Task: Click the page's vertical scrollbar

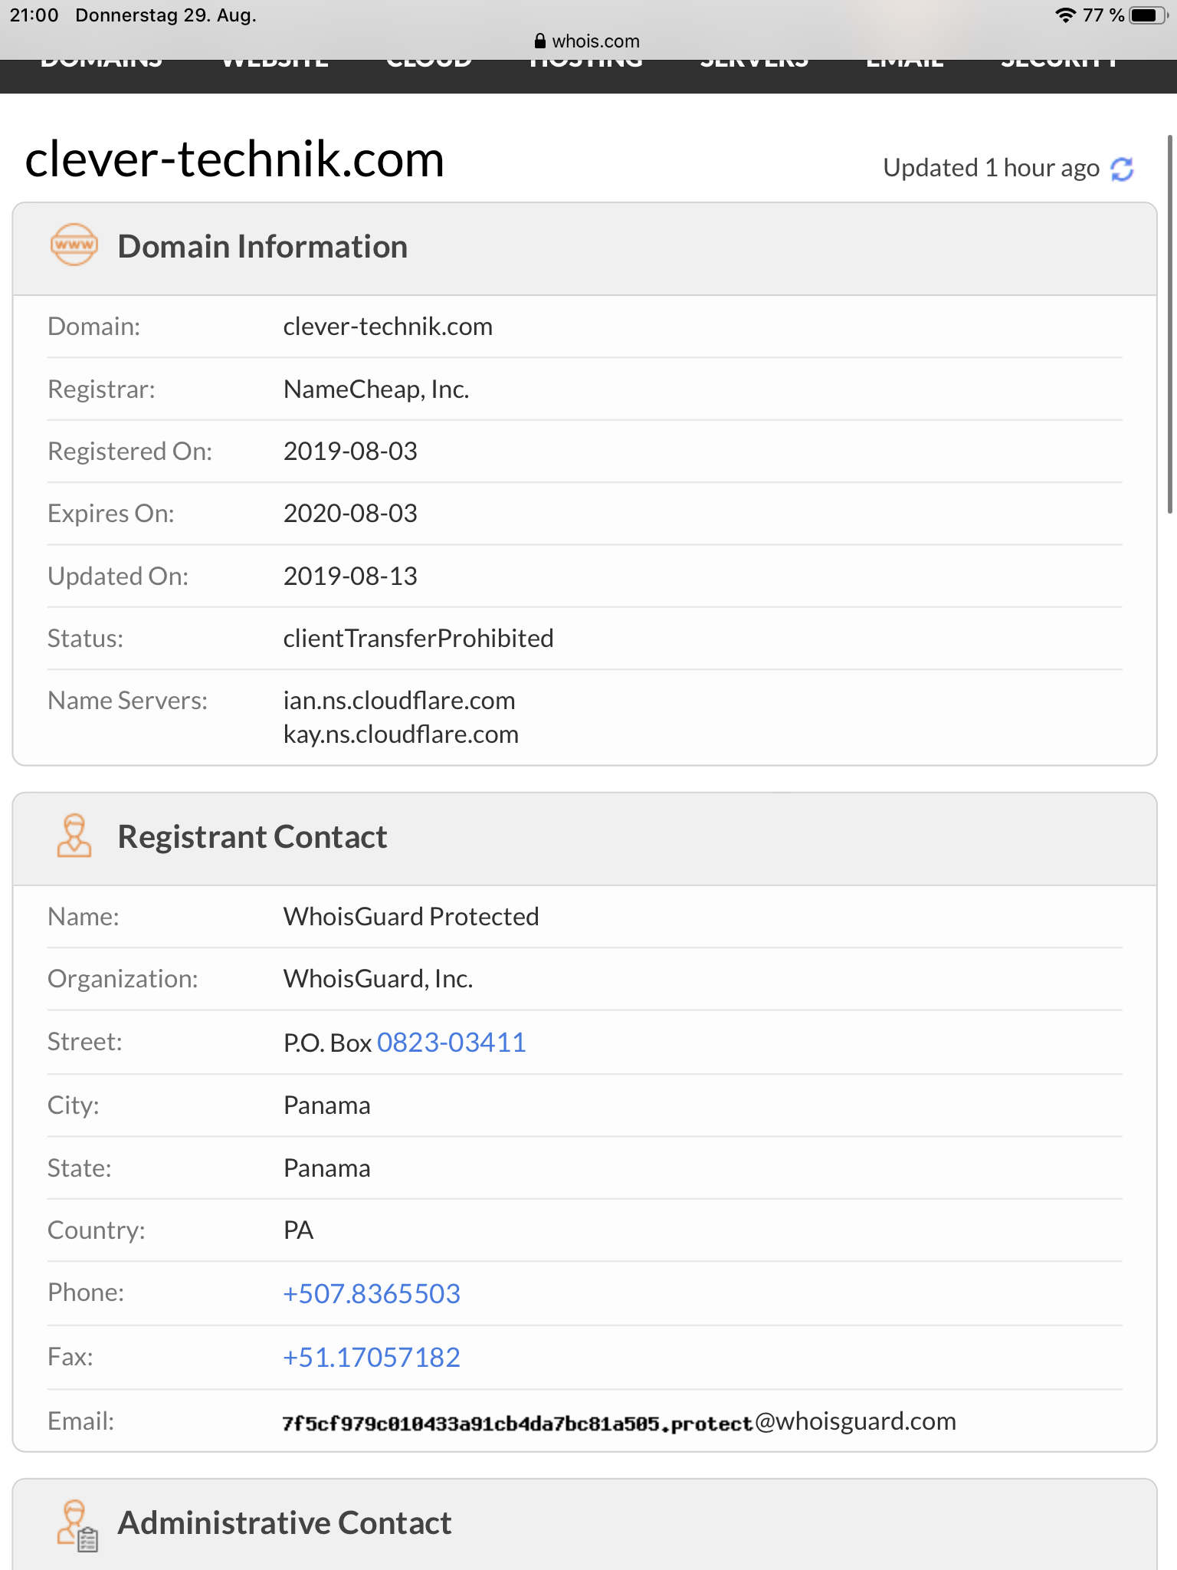Action: point(1169,324)
